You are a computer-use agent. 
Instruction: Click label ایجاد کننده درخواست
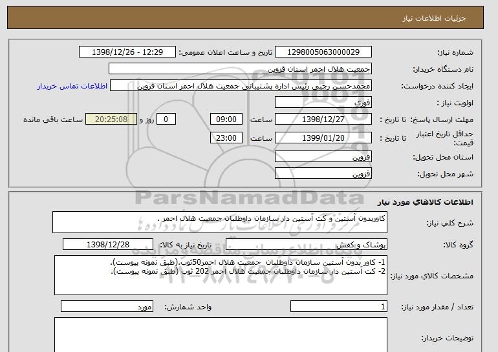click(x=437, y=86)
